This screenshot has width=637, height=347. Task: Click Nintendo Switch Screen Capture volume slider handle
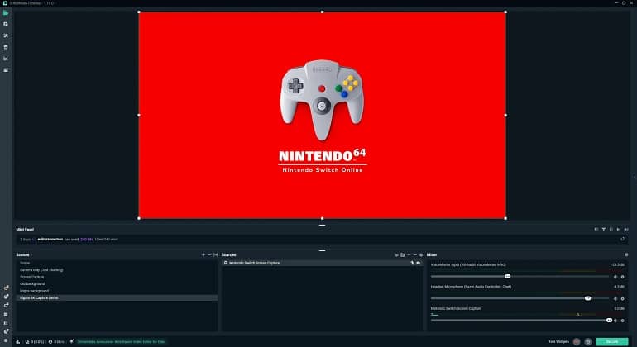(609, 321)
